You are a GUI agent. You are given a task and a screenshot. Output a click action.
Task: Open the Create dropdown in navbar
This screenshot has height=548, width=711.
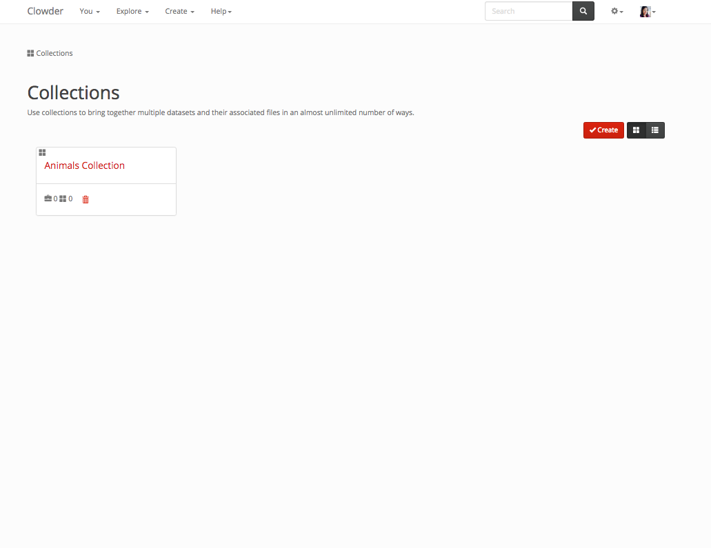click(179, 12)
